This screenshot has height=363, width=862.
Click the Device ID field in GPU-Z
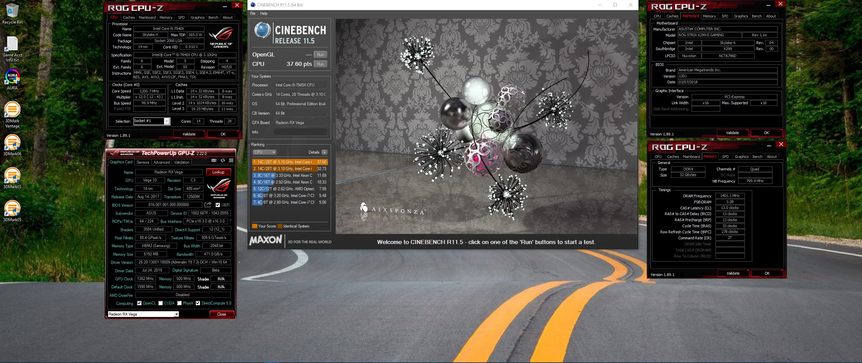click(209, 213)
